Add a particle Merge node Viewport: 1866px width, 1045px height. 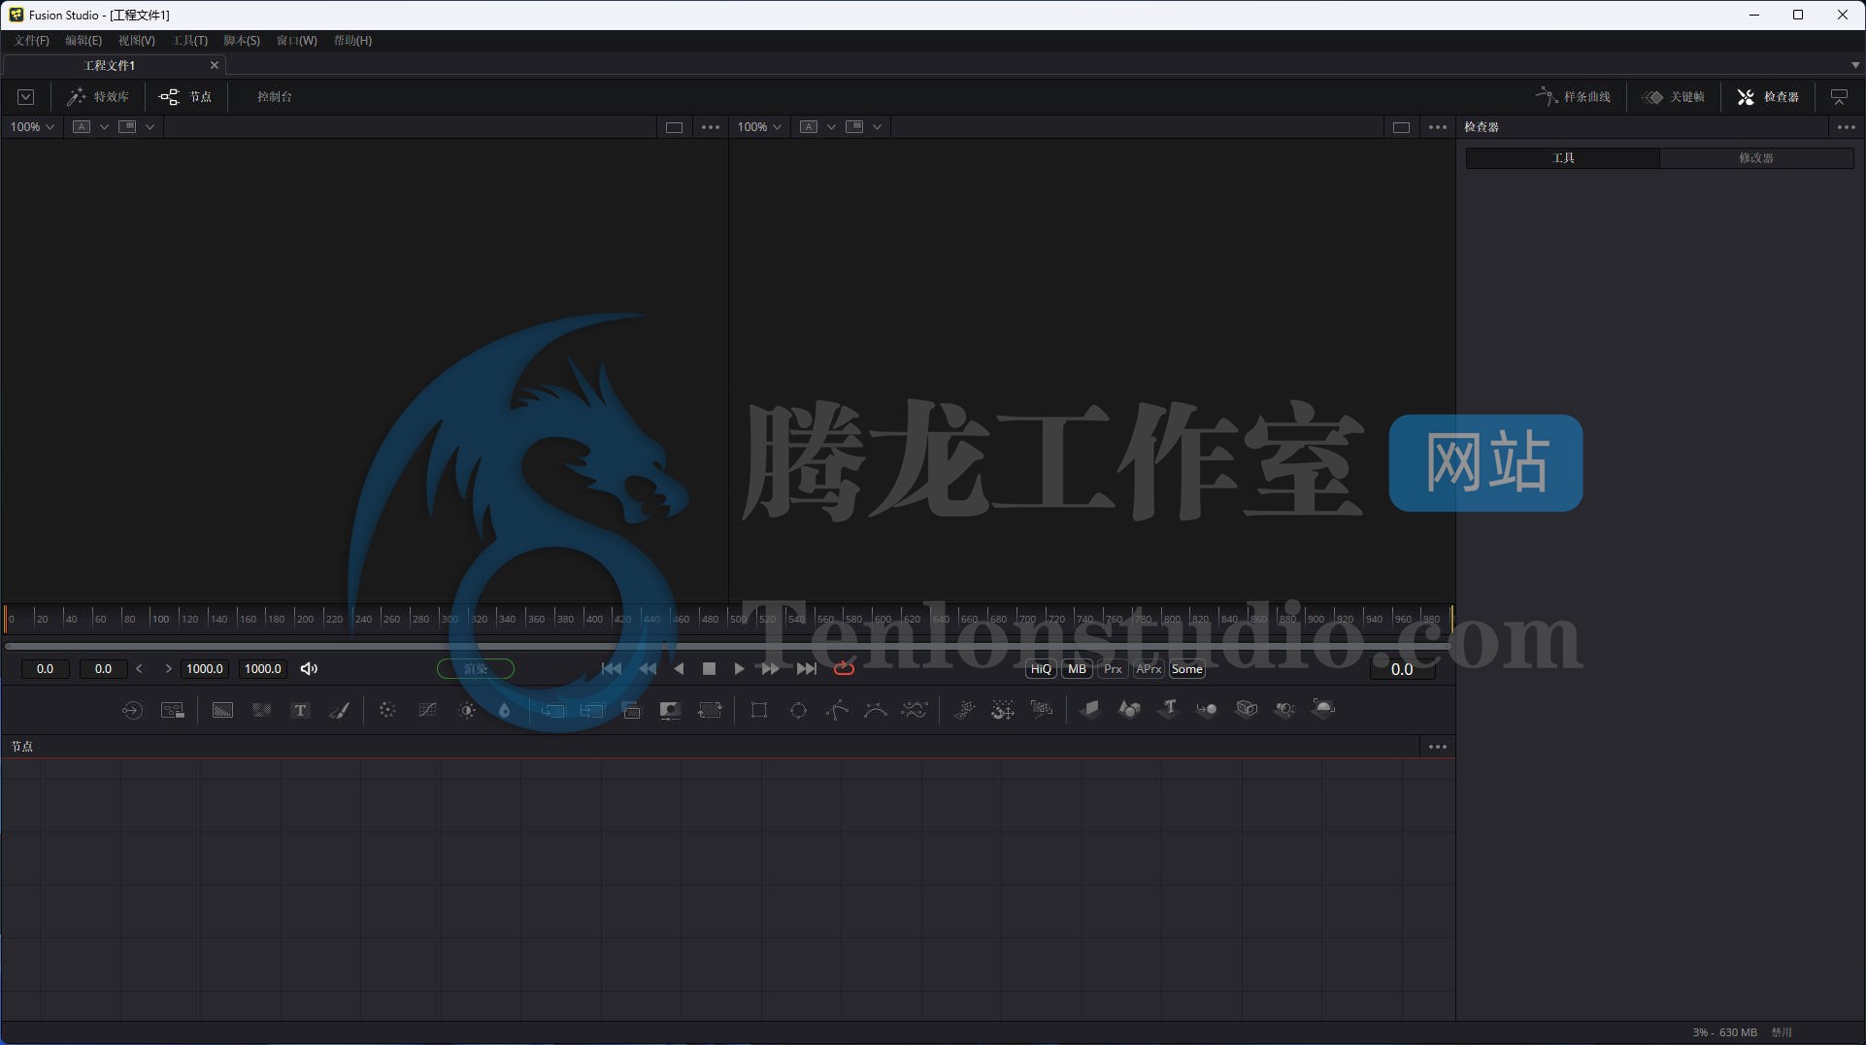coord(1003,710)
